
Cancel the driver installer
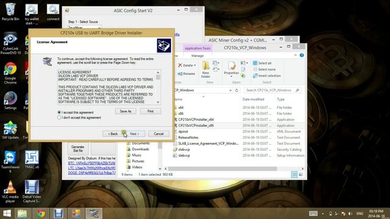click(158, 134)
